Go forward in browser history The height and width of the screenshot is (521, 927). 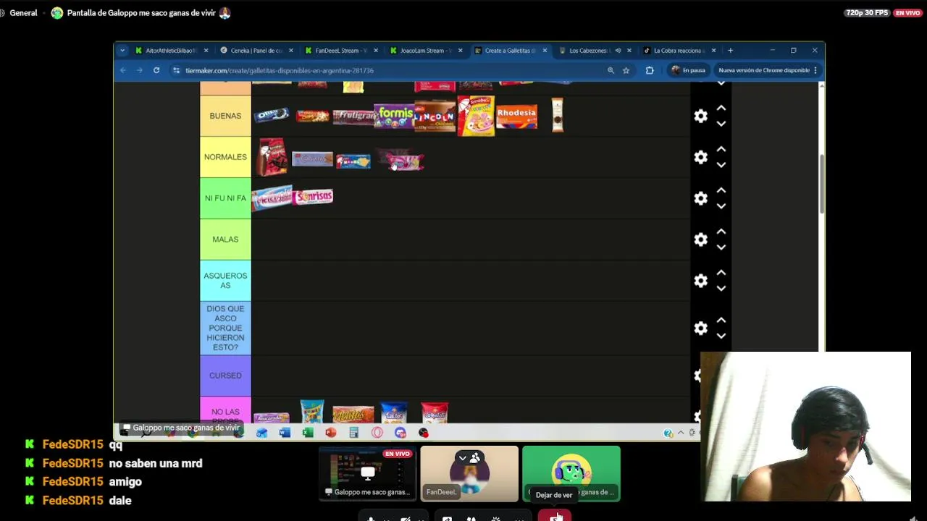point(140,70)
